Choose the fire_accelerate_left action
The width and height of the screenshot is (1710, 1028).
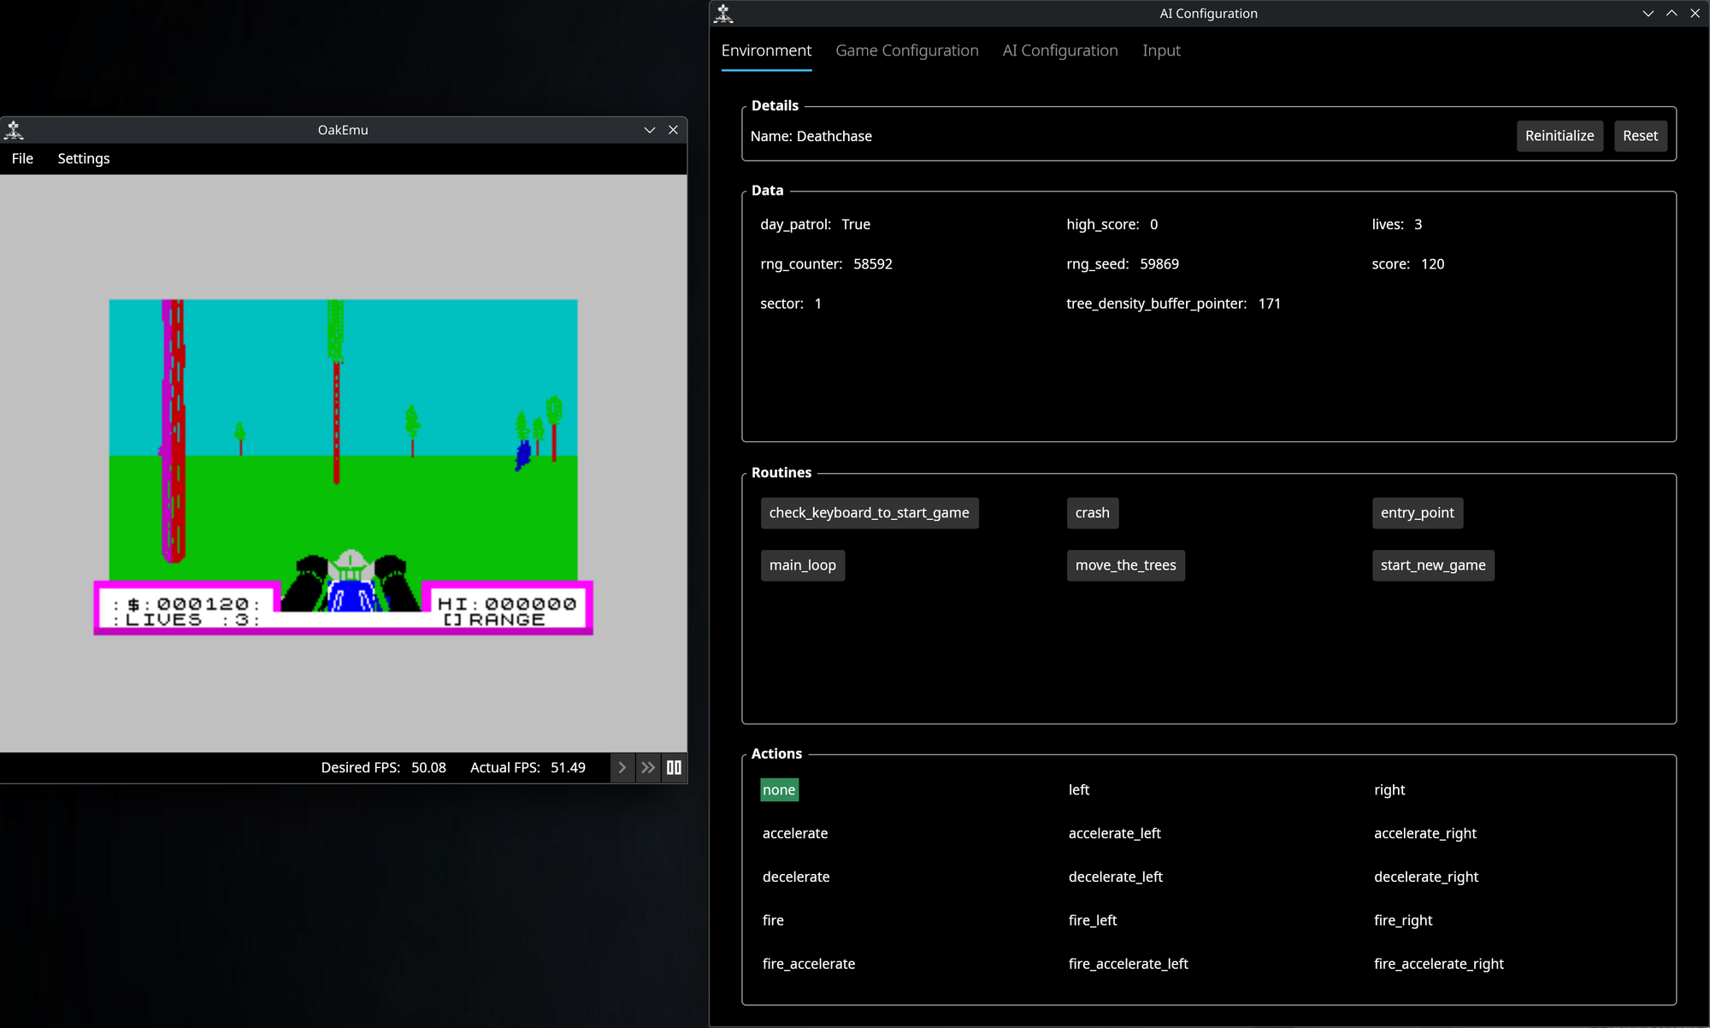click(x=1128, y=964)
